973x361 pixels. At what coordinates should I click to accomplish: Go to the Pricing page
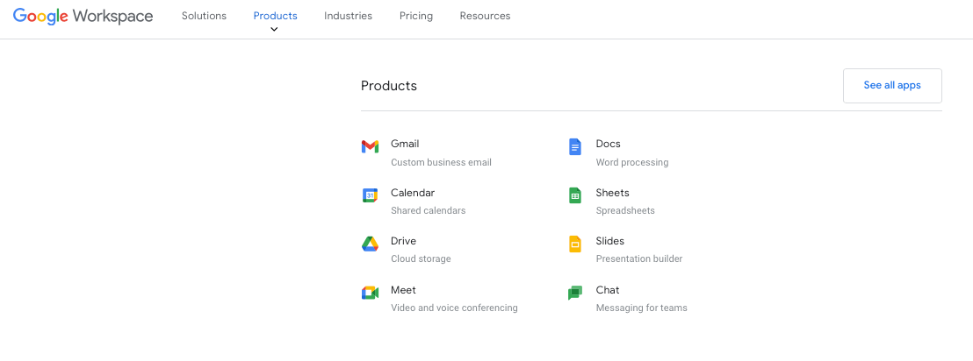pos(416,16)
